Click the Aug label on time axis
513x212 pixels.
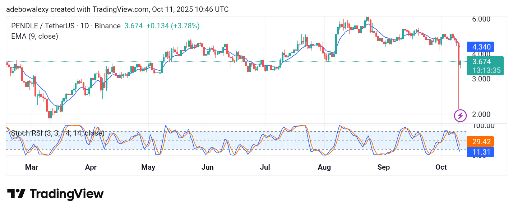coord(324,167)
